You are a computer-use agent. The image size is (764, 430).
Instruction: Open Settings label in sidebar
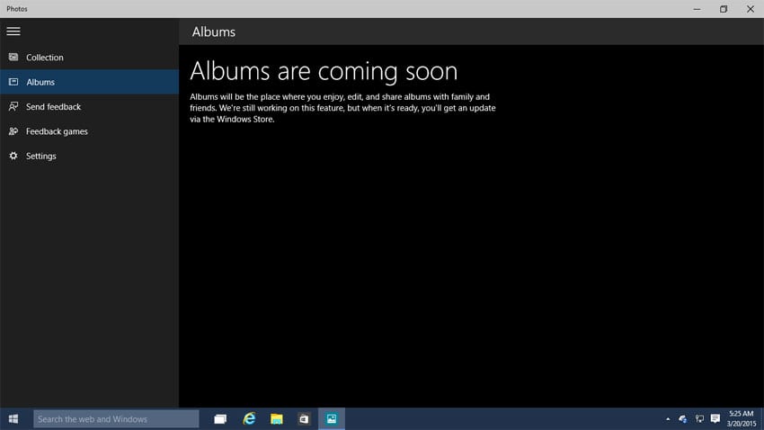pyautogui.click(x=41, y=156)
